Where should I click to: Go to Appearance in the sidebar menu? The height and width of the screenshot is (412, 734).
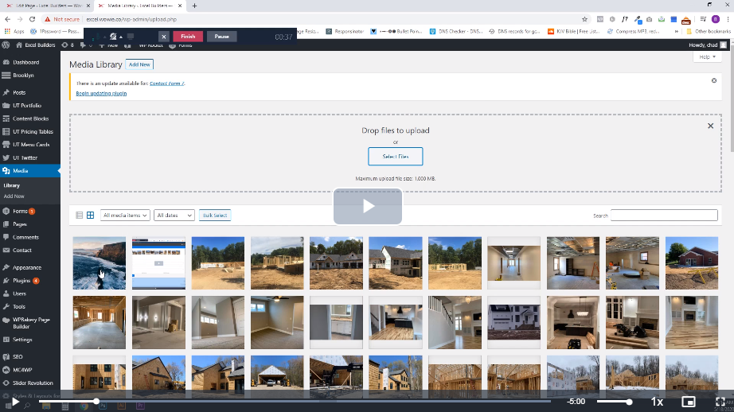pyautogui.click(x=27, y=267)
